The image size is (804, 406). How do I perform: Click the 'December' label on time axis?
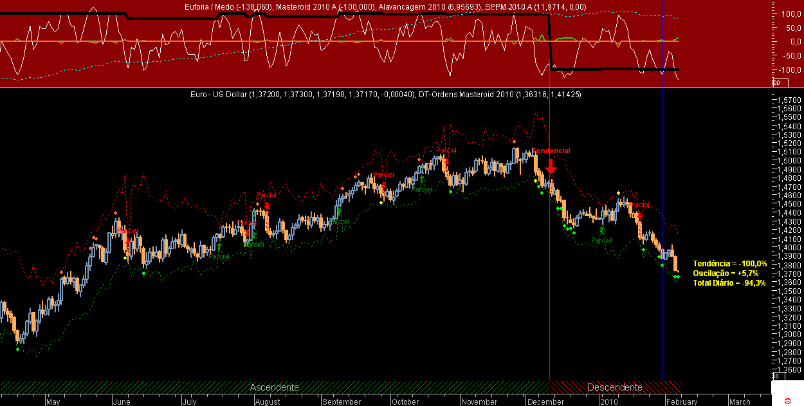click(x=545, y=401)
